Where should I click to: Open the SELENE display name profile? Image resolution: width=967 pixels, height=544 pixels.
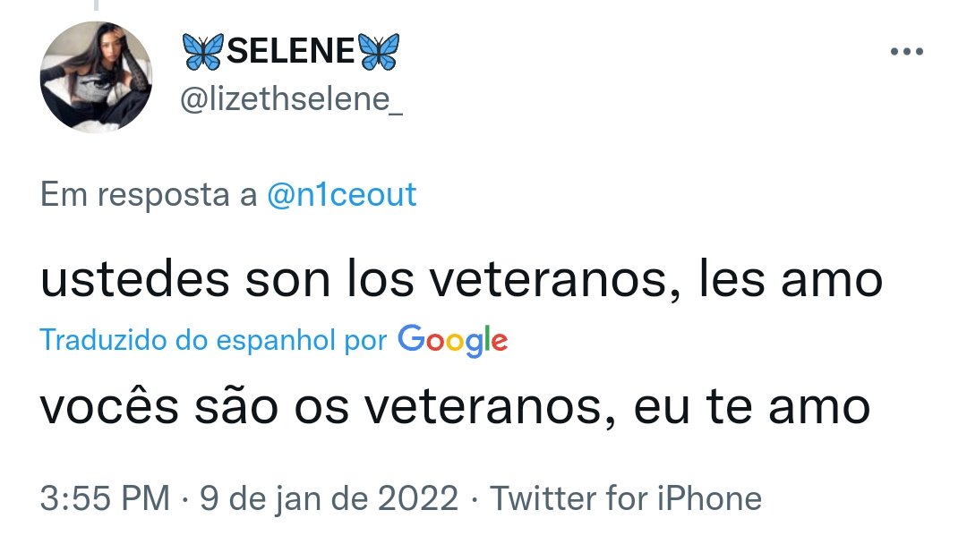[x=290, y=51]
